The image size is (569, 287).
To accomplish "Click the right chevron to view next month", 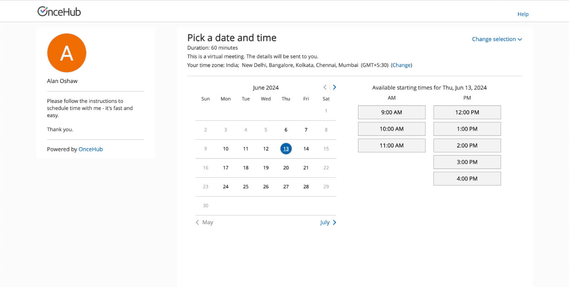I will pos(334,87).
